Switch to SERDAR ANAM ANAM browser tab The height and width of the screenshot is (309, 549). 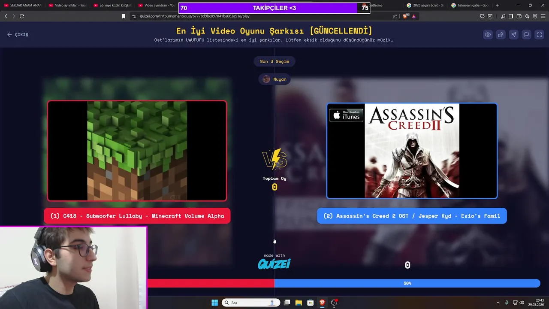(x=22, y=5)
